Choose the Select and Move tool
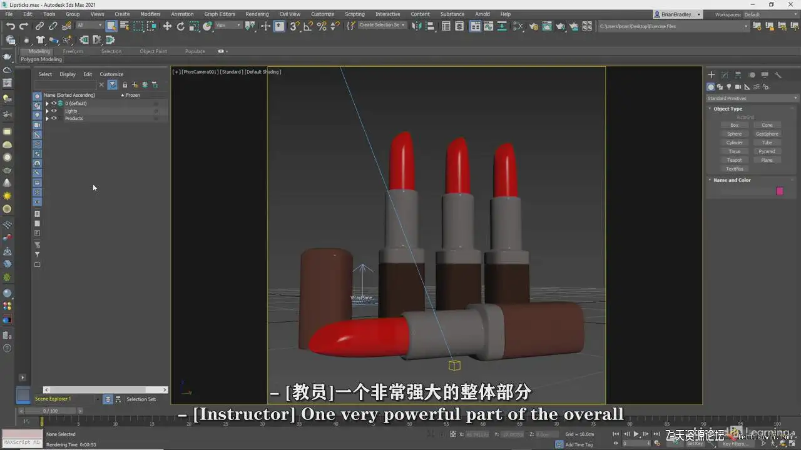This screenshot has height=450, width=801. pos(167,26)
